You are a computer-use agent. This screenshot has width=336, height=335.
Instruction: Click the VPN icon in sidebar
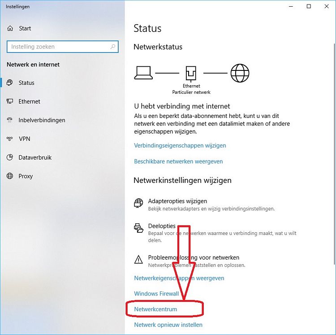coord(10,139)
